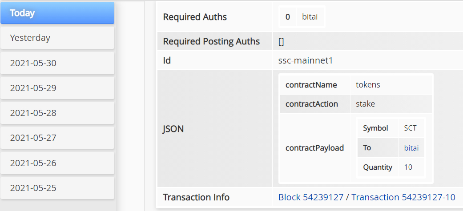
Task: Click the empty Required Posting Auths value
Action: (281, 42)
